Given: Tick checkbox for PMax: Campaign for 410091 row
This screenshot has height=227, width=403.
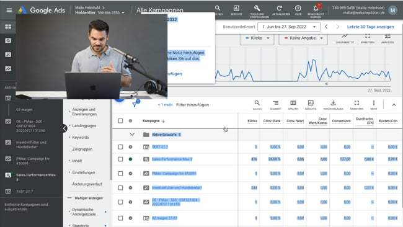Looking at the screenshot, I should (x=120, y=174).
